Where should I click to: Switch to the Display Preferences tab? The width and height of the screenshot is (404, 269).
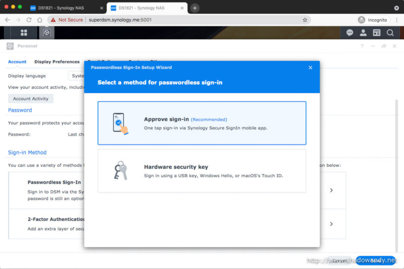57,62
